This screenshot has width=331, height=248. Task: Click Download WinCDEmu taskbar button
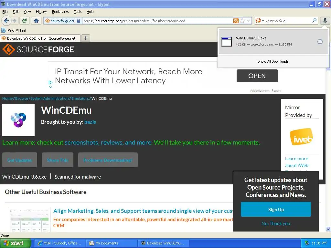[163, 243]
